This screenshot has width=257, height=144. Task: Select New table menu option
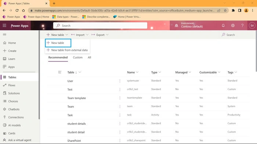click(x=58, y=43)
